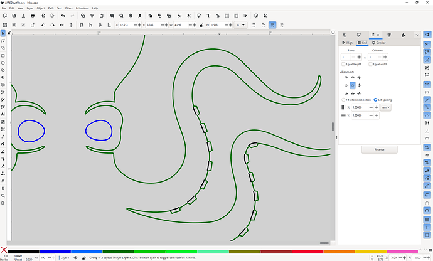Open units dropdown showing in

[x=240, y=25]
